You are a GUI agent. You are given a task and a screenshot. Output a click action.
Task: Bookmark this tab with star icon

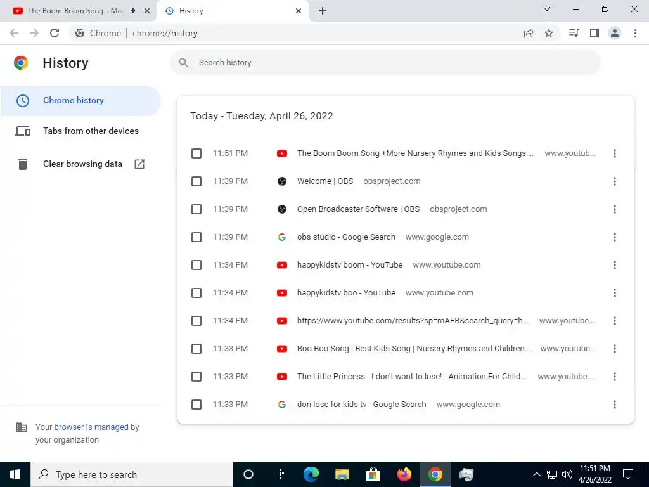coord(549,33)
